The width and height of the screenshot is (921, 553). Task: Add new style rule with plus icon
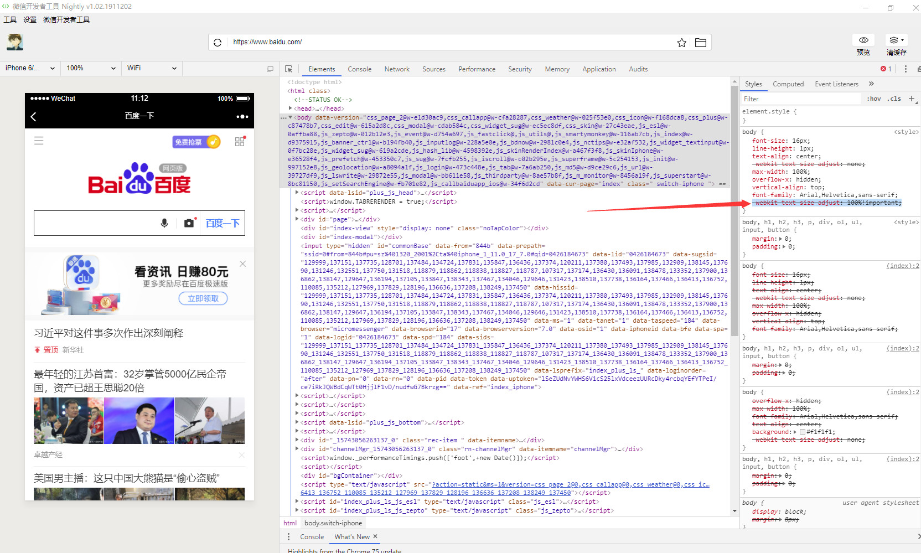[912, 99]
